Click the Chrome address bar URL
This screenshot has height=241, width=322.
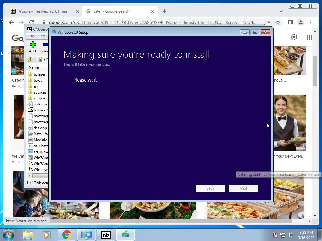(x=154, y=22)
